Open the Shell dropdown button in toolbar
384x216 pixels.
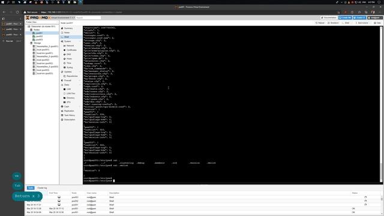pos(347,23)
